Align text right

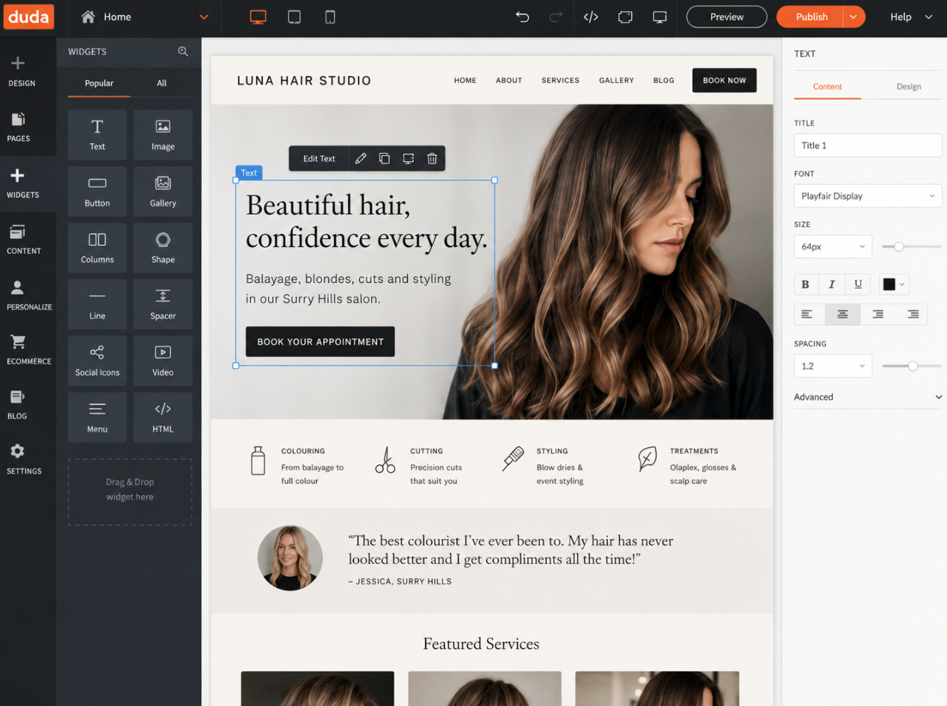pos(878,314)
